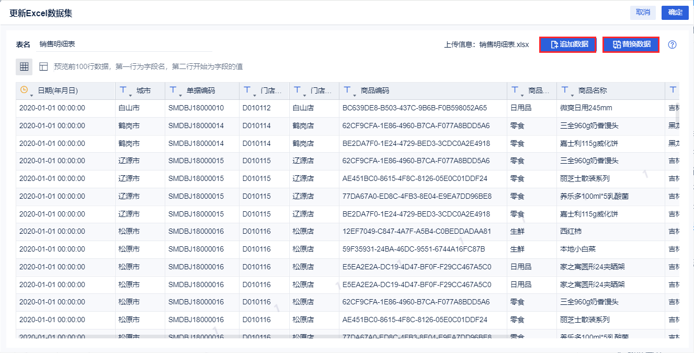Click the 取消 button

pyautogui.click(x=643, y=13)
